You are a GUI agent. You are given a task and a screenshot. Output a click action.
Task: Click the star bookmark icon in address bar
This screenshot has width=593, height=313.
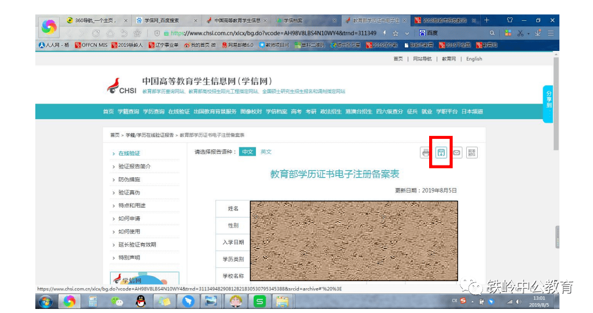[395, 34]
